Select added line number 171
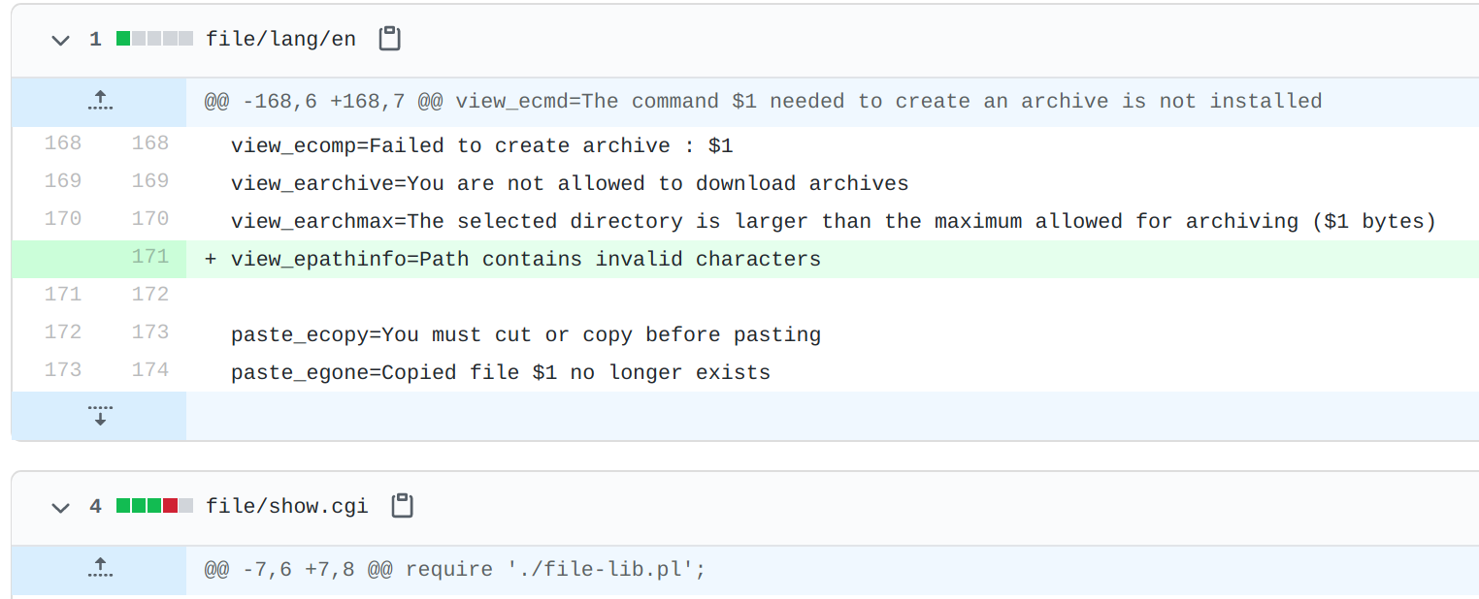This screenshot has height=599, width=1479. pos(149,257)
